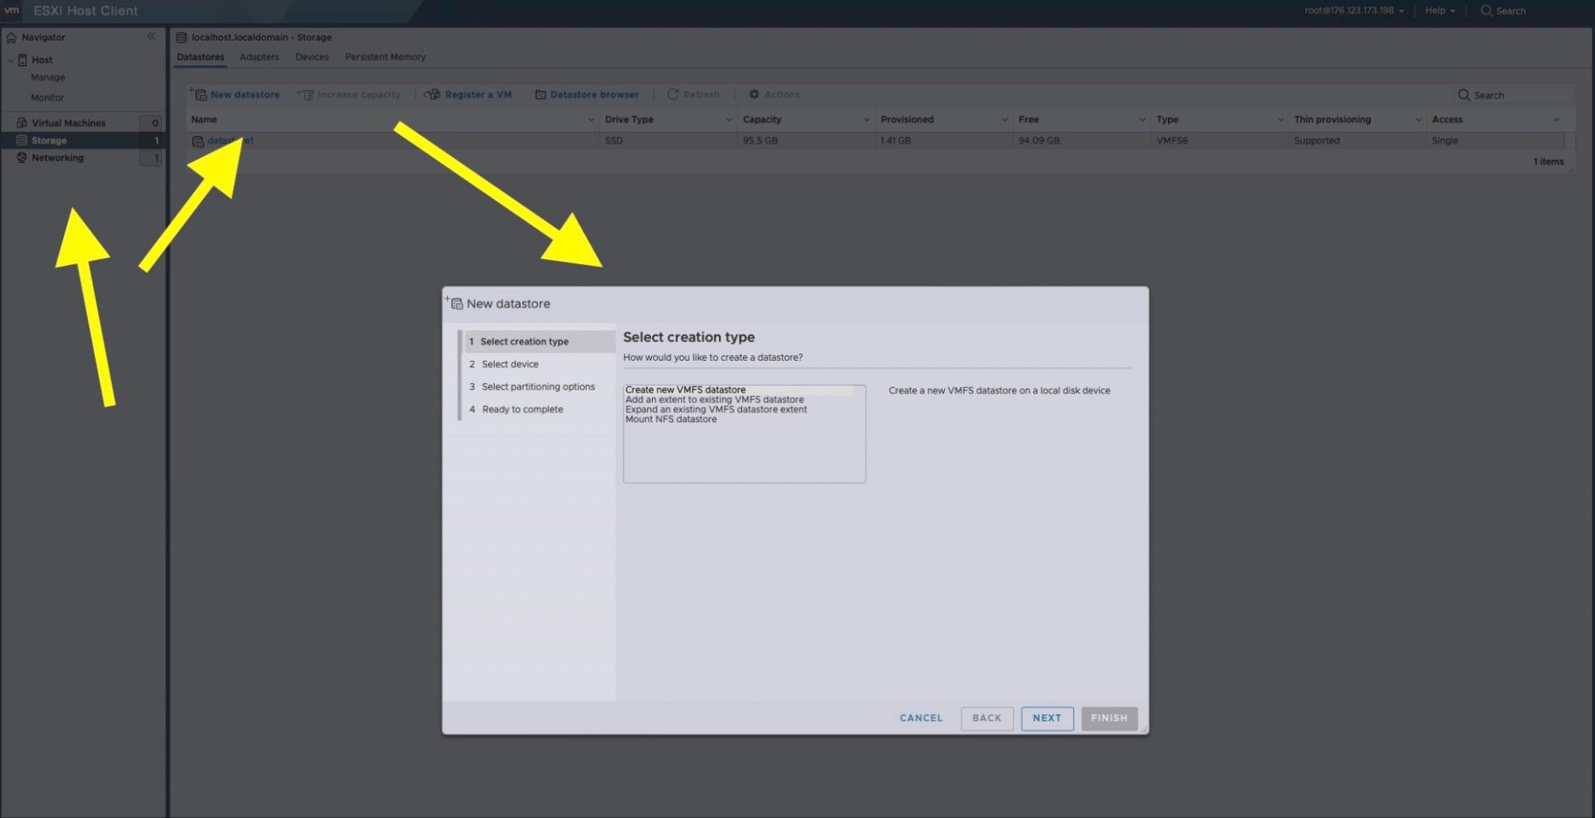Click the Virtual Machines icon in navigator

coord(22,123)
